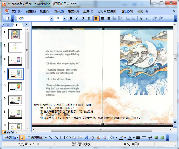The image size is (179, 149).
Task: Open Fill Color dropdown arrow
Action: (116, 138)
